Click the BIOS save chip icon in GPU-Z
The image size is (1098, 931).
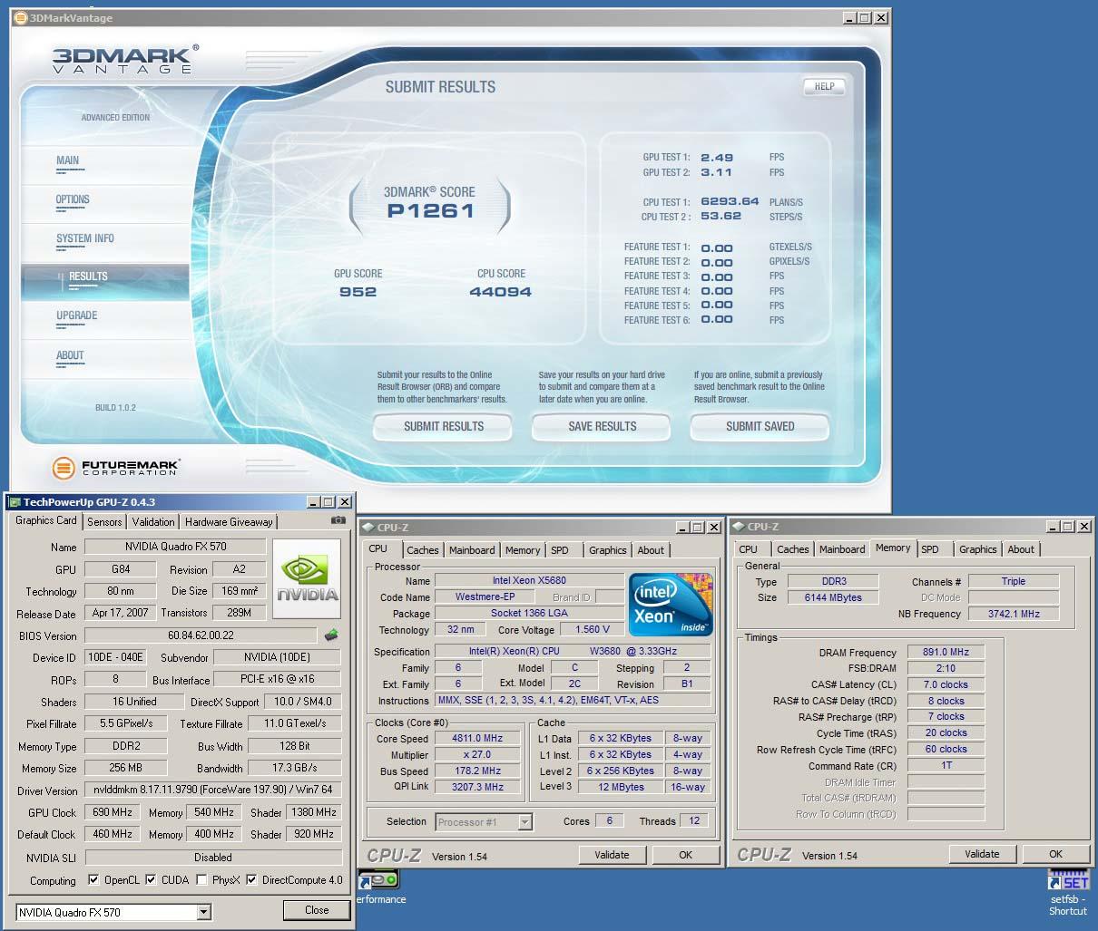click(331, 635)
